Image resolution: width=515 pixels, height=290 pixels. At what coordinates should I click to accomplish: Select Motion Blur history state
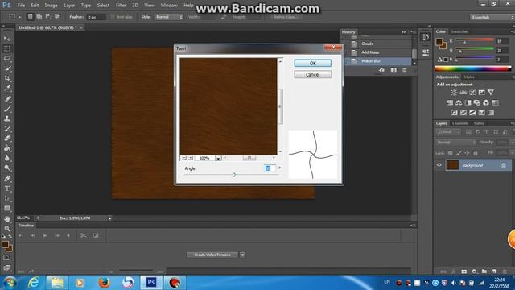point(377,61)
